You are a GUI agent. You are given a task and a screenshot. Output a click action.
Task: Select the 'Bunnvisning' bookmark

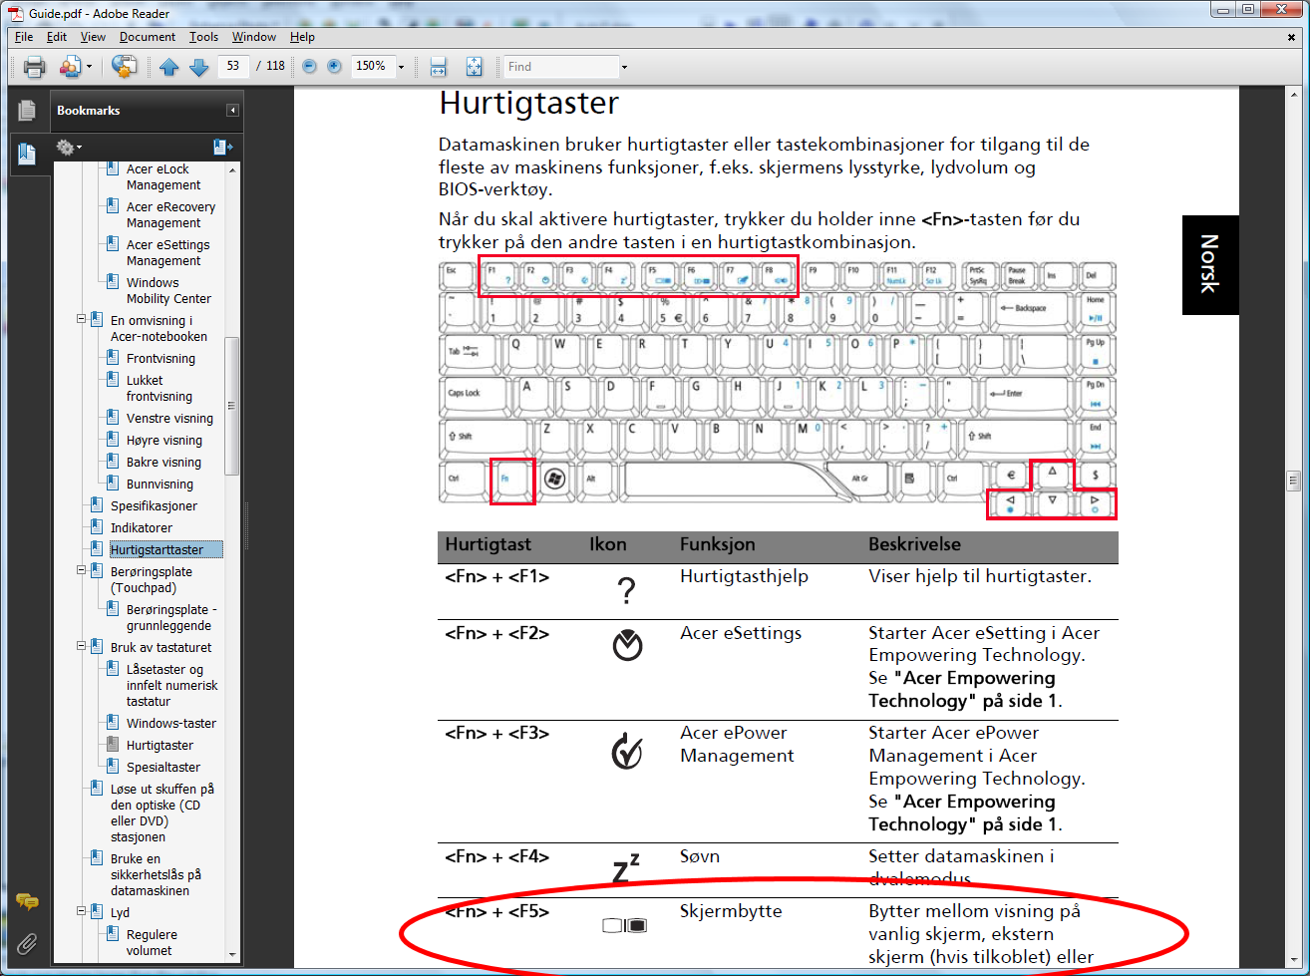[x=160, y=485]
